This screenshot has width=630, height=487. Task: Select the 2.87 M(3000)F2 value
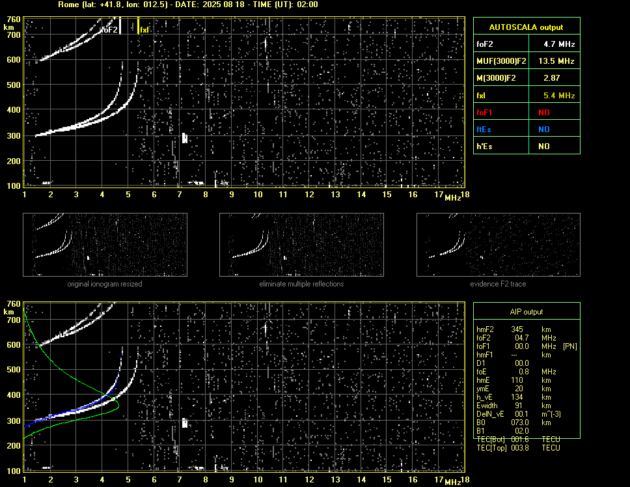coord(551,78)
